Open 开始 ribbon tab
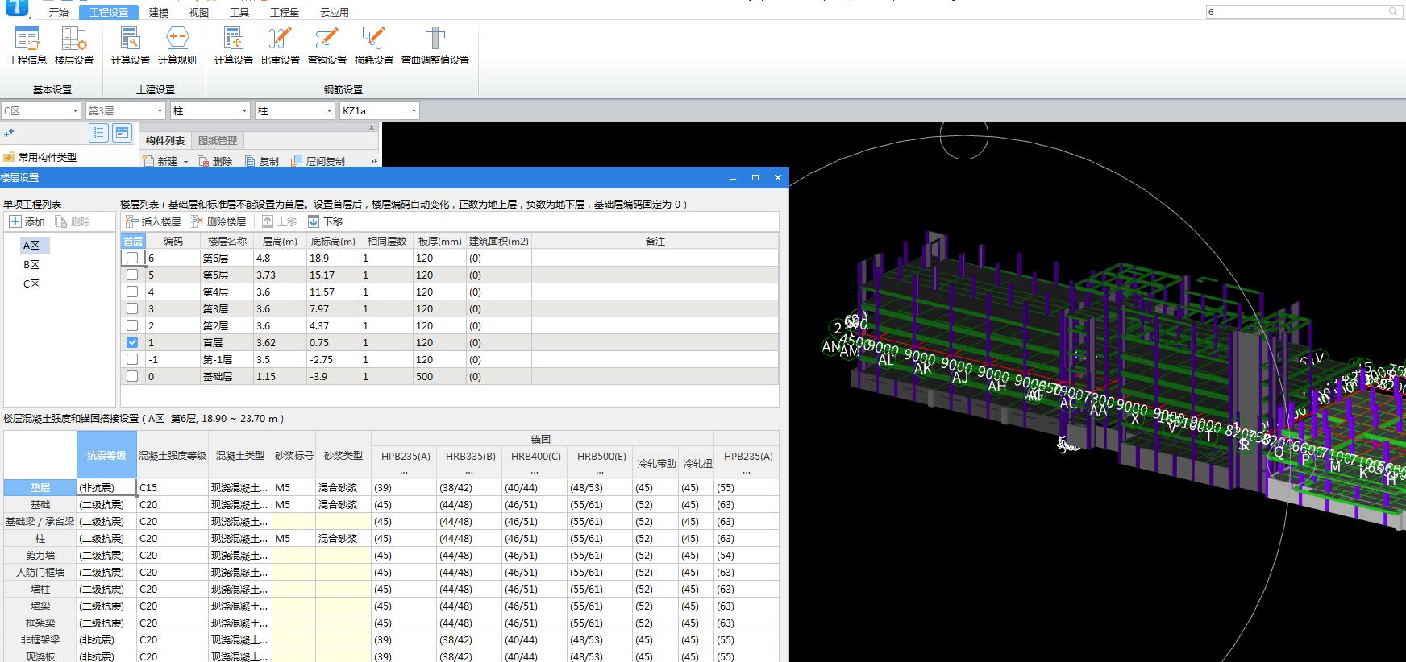 pos(58,12)
